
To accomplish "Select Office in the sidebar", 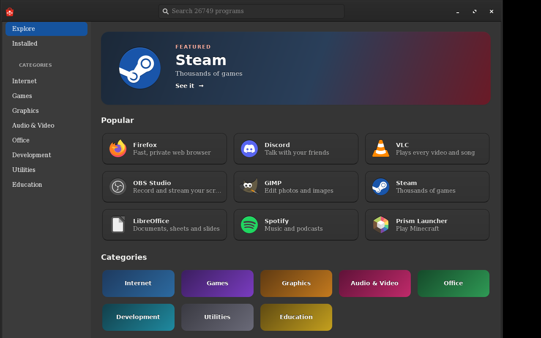I will pyautogui.click(x=46, y=140).
